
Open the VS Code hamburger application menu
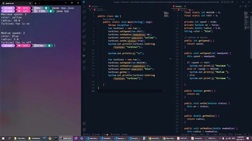[x=84, y=7]
